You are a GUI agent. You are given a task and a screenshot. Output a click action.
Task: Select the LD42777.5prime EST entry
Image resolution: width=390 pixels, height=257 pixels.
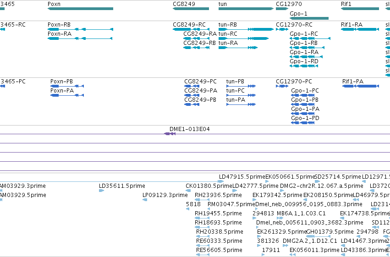click(x=235, y=191)
